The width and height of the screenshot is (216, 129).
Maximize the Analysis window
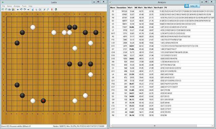[206, 2]
